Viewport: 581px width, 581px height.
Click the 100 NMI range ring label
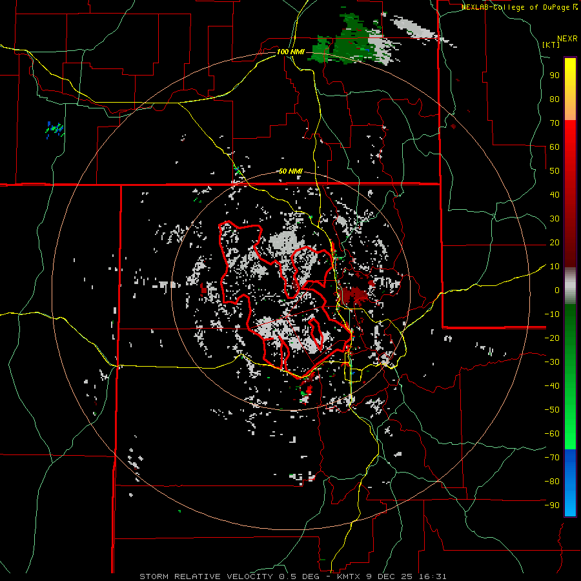[x=290, y=52]
